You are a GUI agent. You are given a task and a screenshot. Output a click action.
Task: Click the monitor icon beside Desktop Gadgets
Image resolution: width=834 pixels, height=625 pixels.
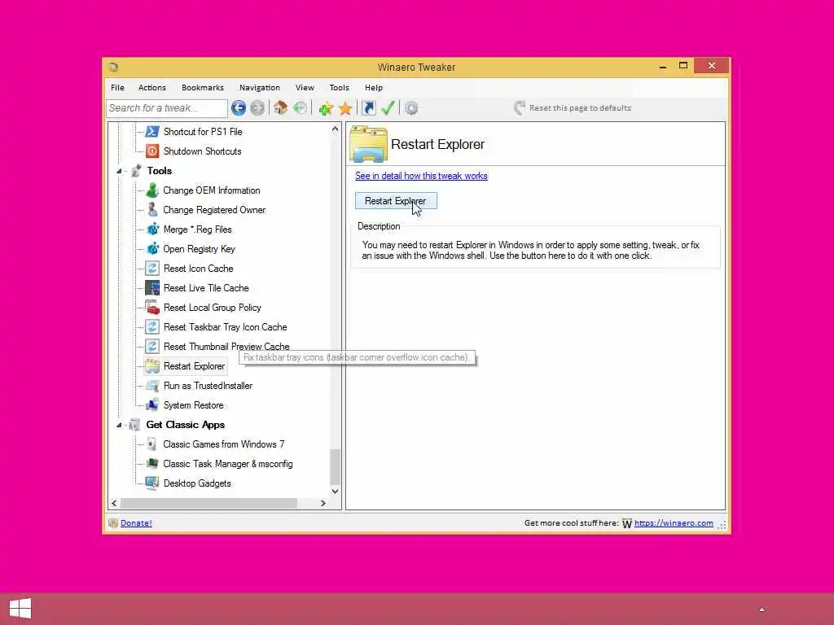(x=152, y=483)
